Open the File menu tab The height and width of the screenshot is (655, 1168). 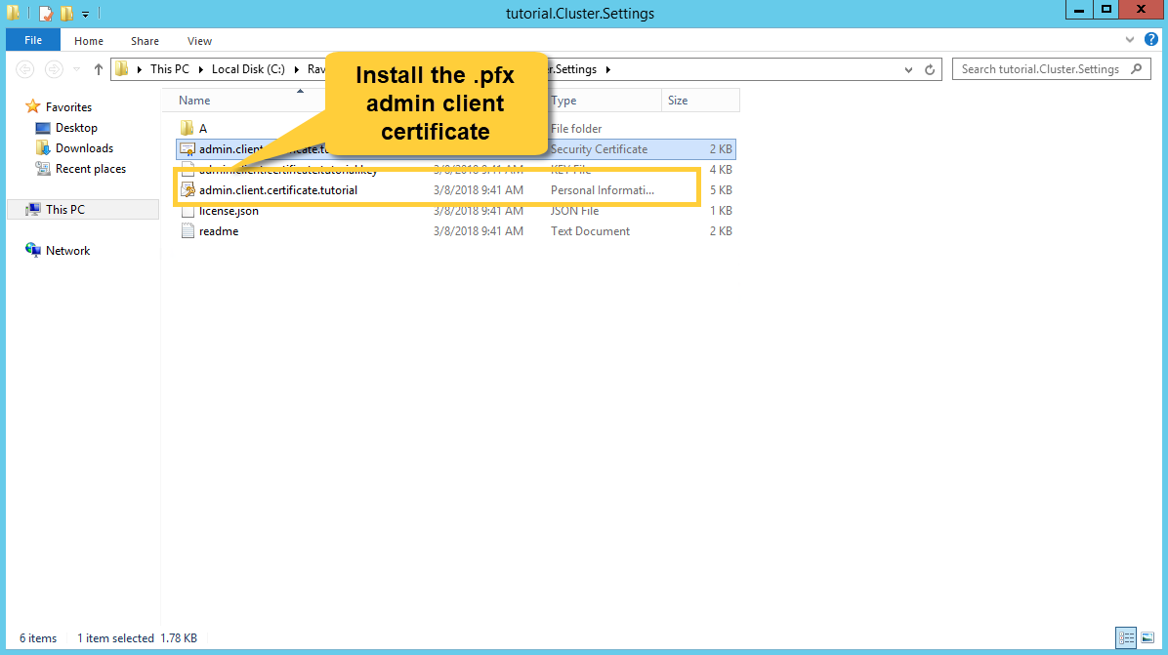(x=33, y=40)
